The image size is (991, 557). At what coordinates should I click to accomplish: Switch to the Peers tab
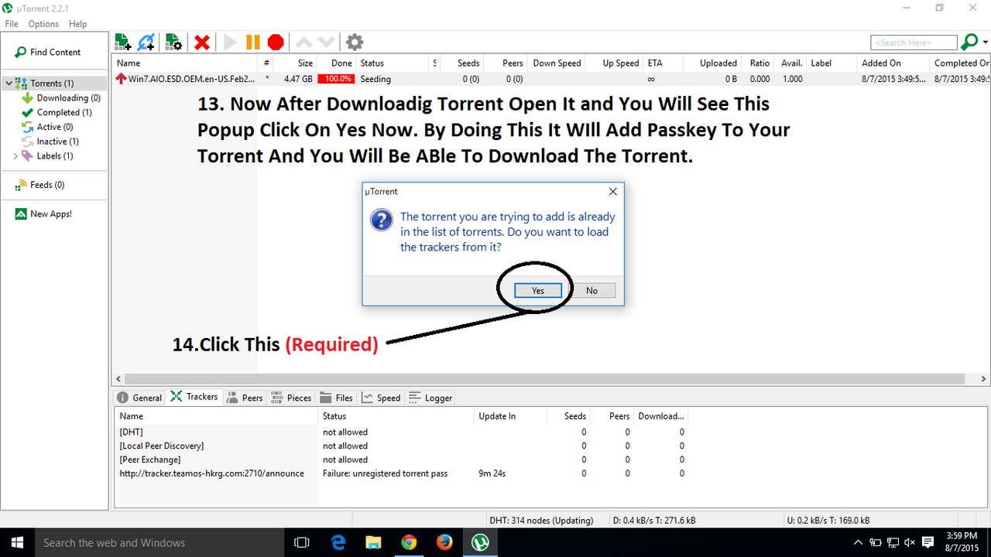pyautogui.click(x=245, y=398)
